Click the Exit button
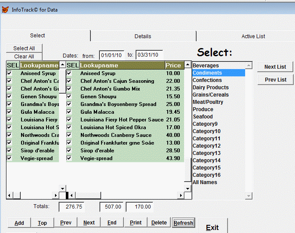295x233 pixels. point(212,227)
